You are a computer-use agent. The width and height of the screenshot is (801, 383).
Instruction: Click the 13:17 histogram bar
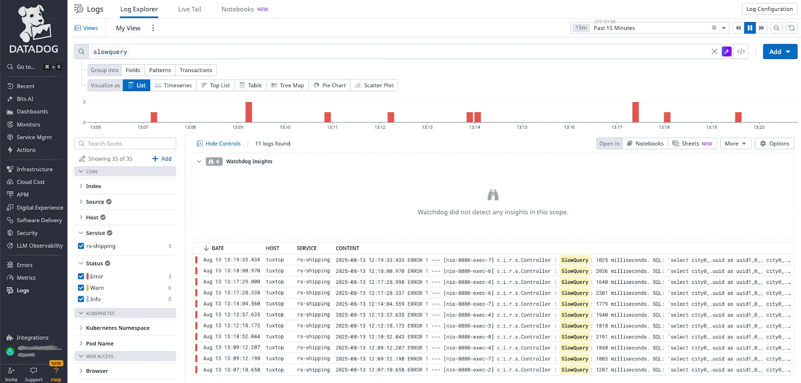point(635,112)
